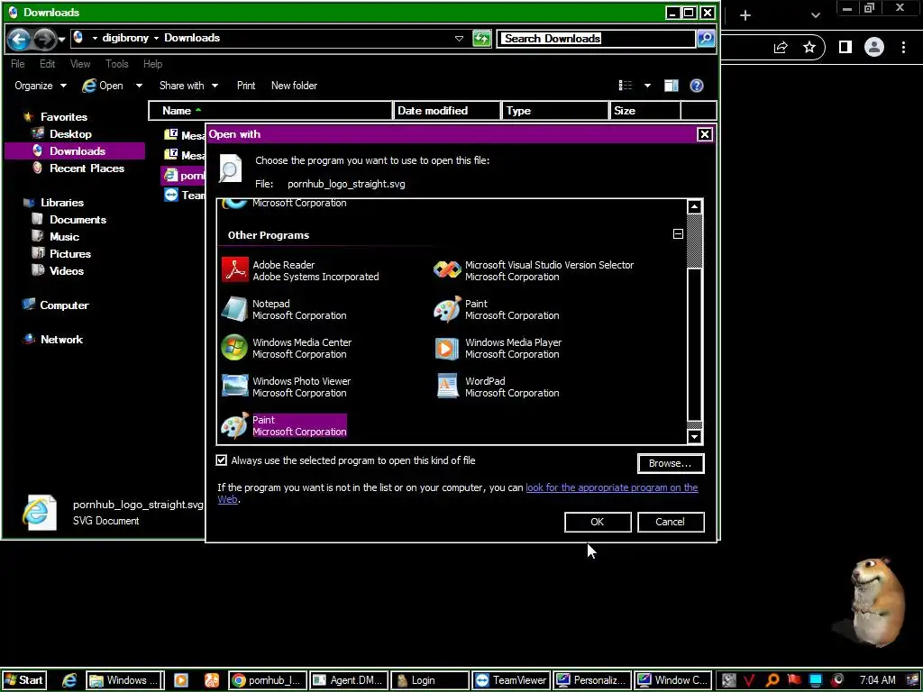The width and height of the screenshot is (923, 692).
Task: Open Chrome tab search chevron
Action: 815,15
